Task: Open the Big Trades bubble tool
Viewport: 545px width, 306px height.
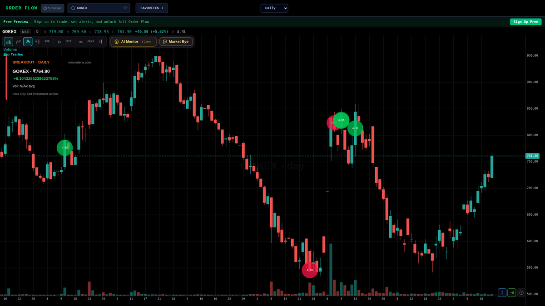Action: [27, 41]
